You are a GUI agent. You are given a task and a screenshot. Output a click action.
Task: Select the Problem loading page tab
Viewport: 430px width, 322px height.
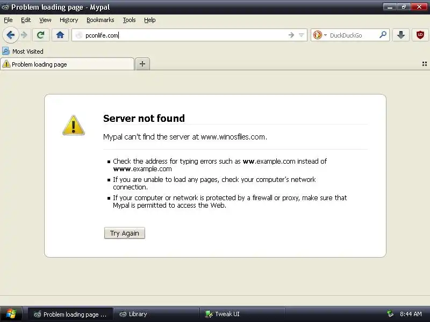(67, 64)
